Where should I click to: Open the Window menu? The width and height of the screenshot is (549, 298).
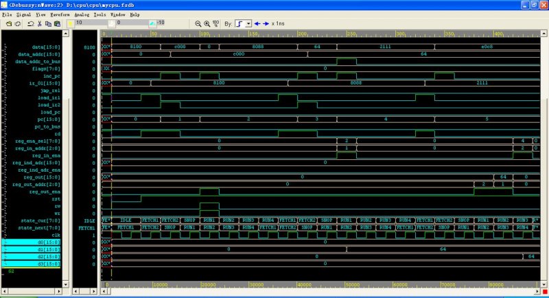(117, 14)
